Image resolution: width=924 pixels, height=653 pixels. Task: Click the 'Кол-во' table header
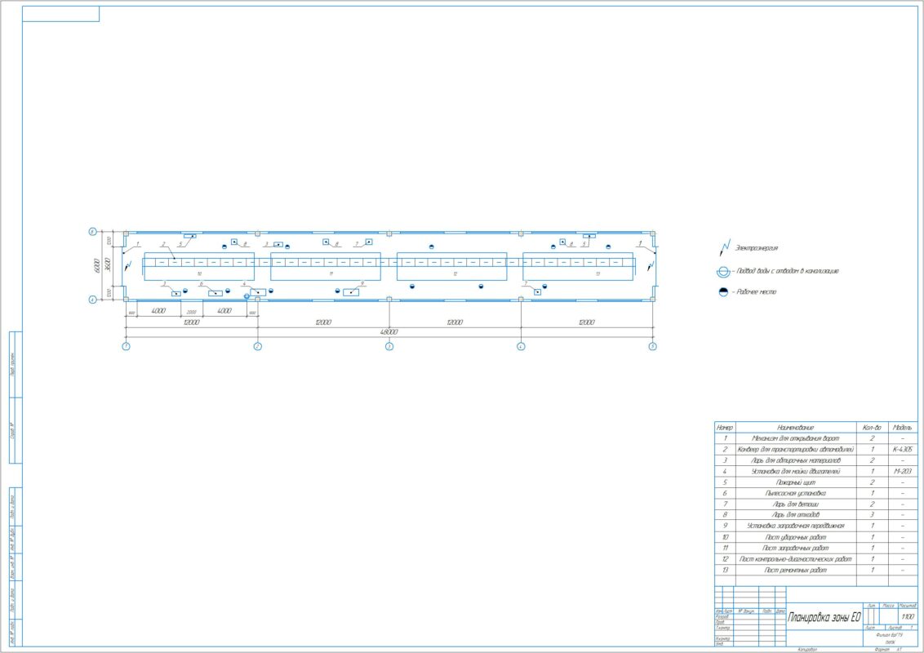pyautogui.click(x=872, y=427)
